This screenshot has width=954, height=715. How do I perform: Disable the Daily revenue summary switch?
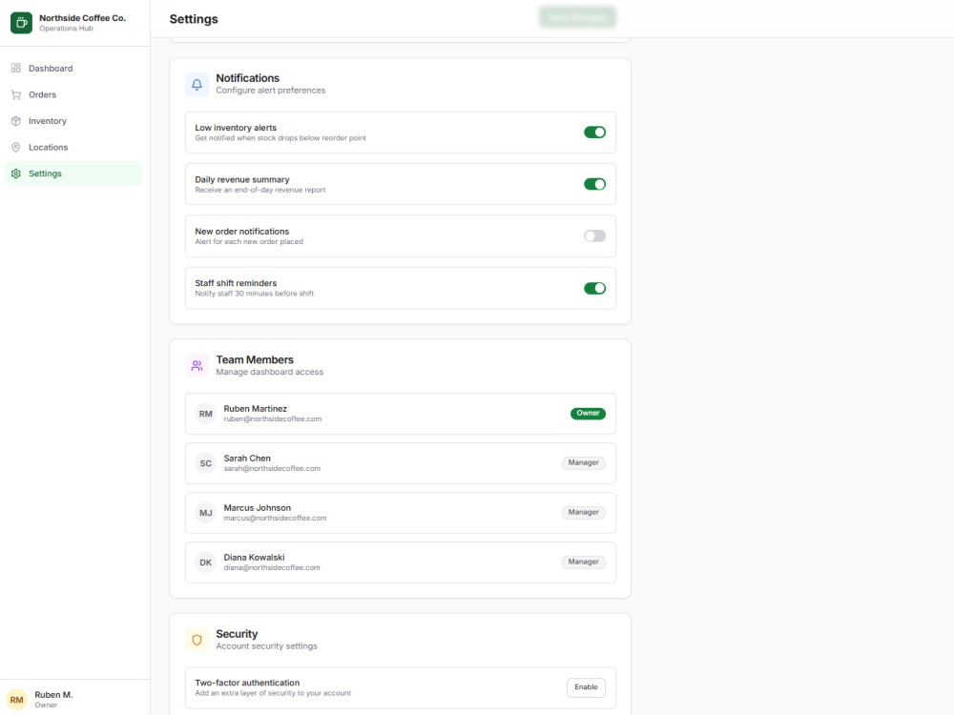click(x=594, y=184)
